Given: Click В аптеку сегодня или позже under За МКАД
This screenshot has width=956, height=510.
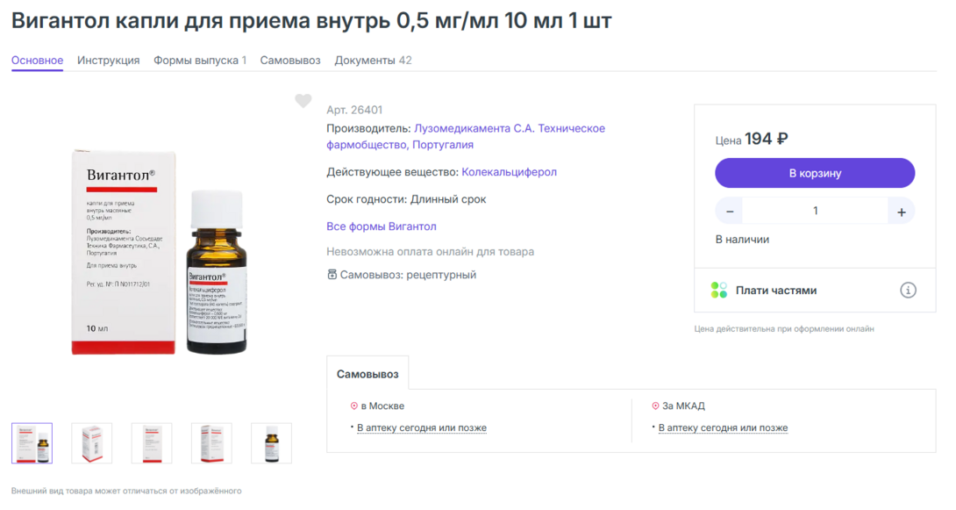Looking at the screenshot, I should click(723, 427).
